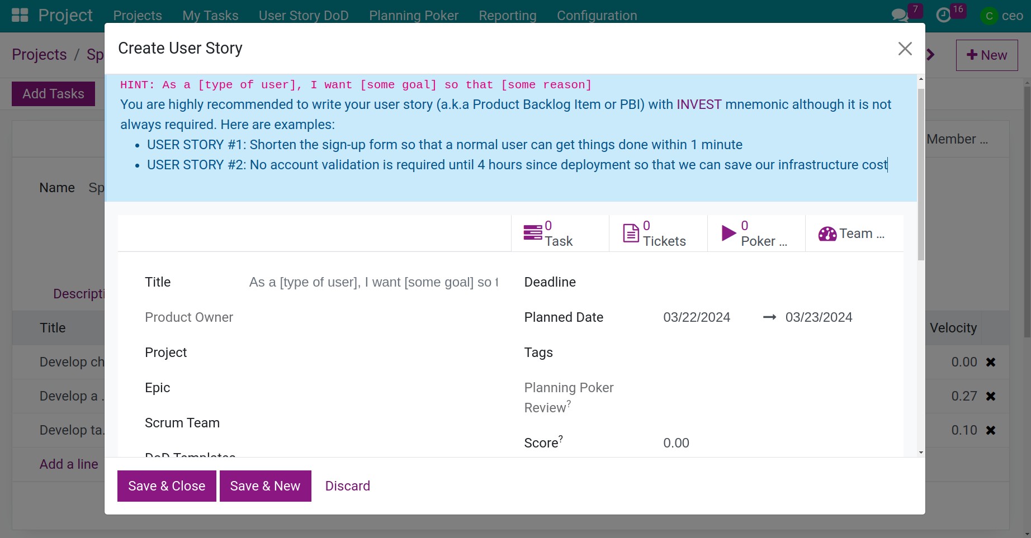1031x538 pixels.
Task: Click the Add Tasks button
Action: (53, 94)
